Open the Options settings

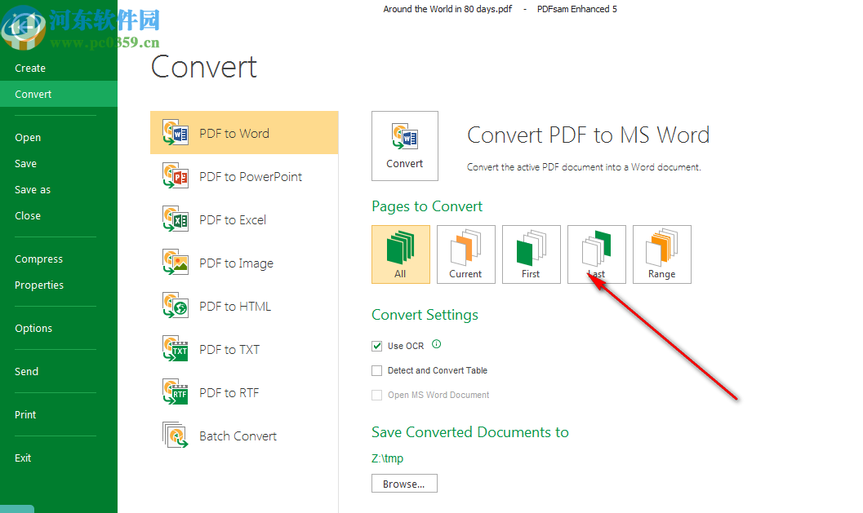click(33, 328)
